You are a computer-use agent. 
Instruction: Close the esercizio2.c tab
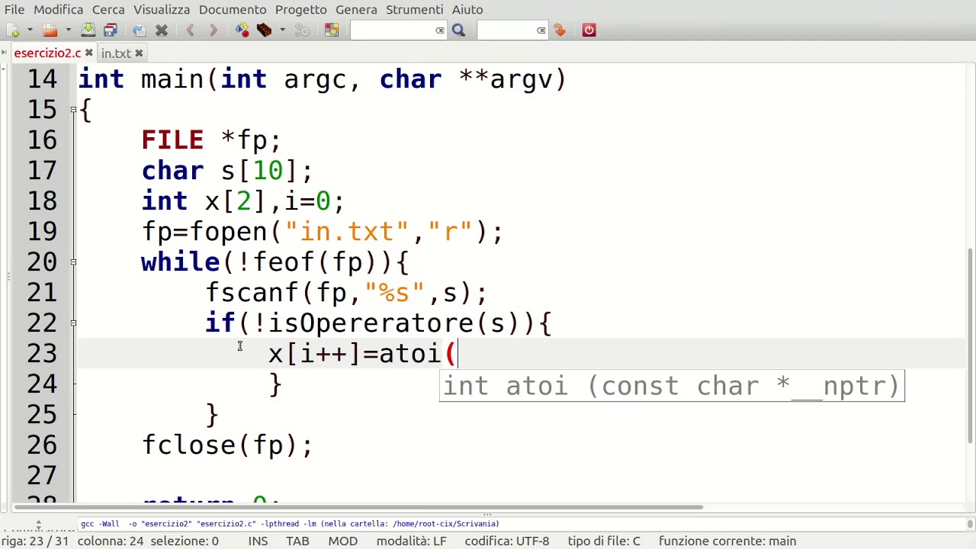tap(88, 53)
